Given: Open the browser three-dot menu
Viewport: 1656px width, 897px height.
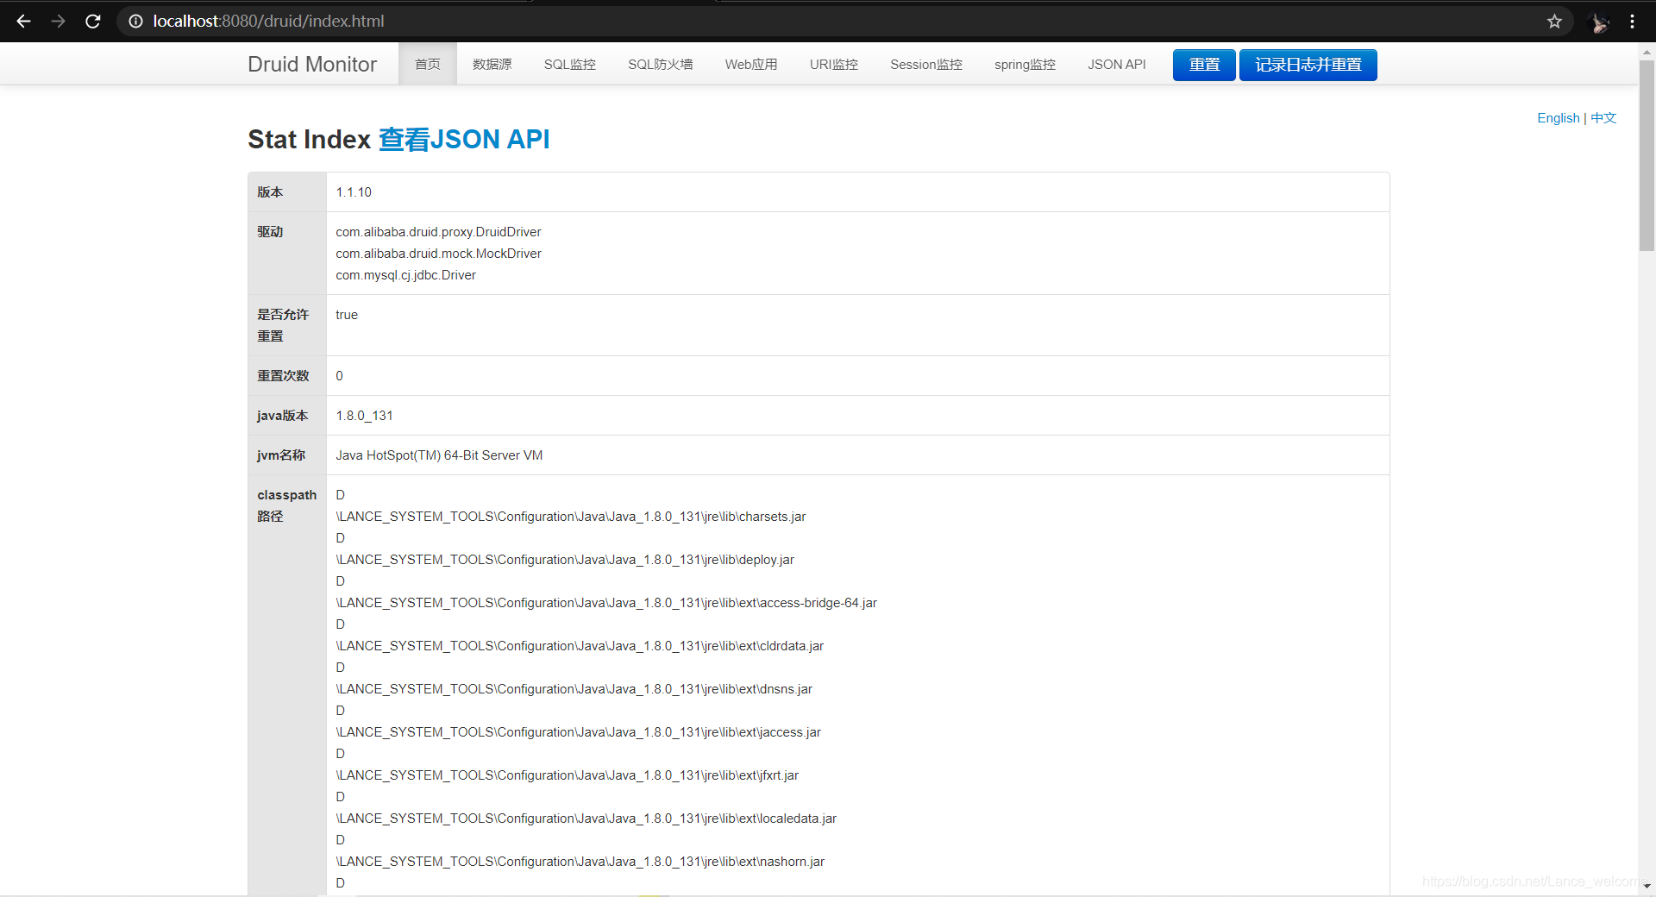Looking at the screenshot, I should click(x=1632, y=22).
